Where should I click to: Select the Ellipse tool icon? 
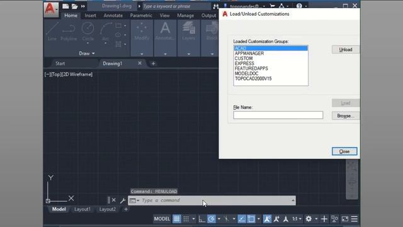[118, 35]
